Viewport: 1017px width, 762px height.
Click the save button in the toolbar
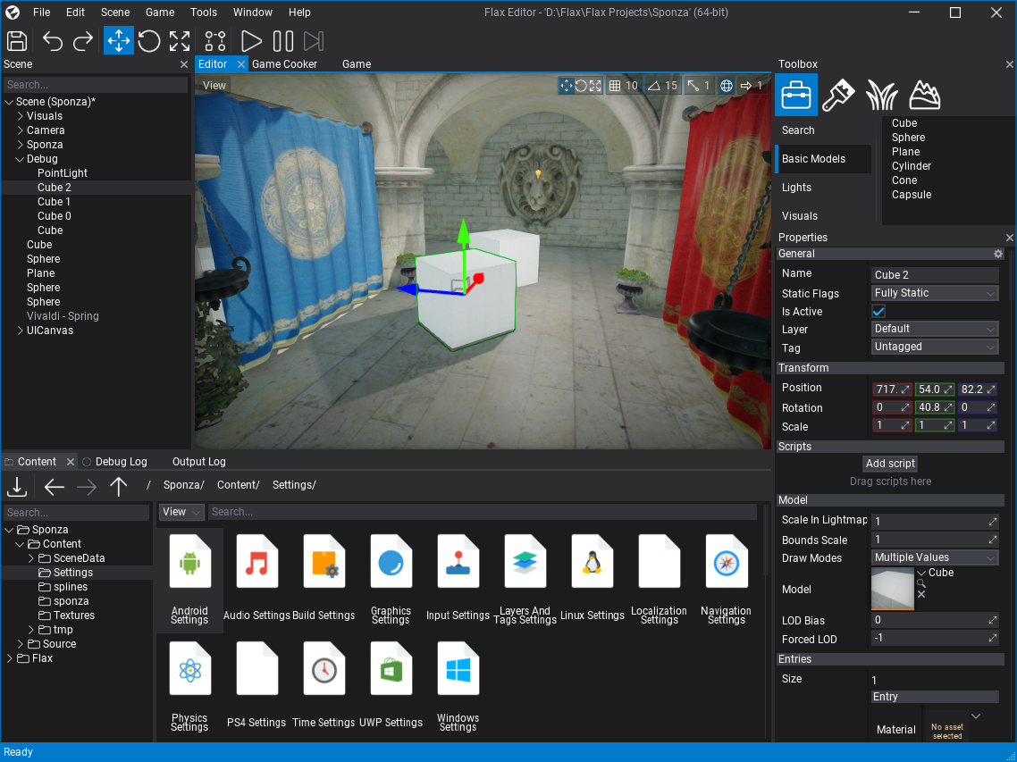tap(17, 40)
